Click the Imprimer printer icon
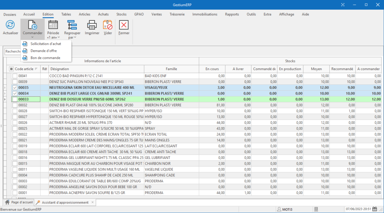Image resolution: width=384 pixels, height=213 pixels. pos(92,25)
